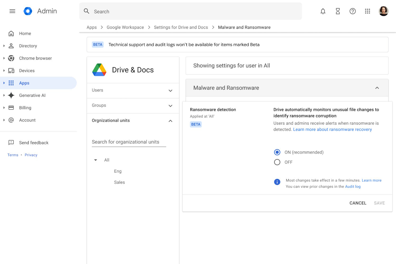Click the info icon beside changes note
The width and height of the screenshot is (396, 264).
(277, 182)
